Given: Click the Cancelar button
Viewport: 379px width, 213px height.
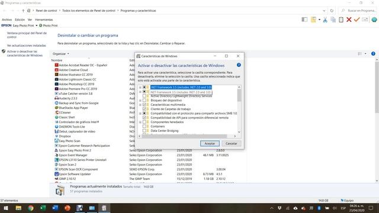Looking at the screenshot, I should (232, 143).
